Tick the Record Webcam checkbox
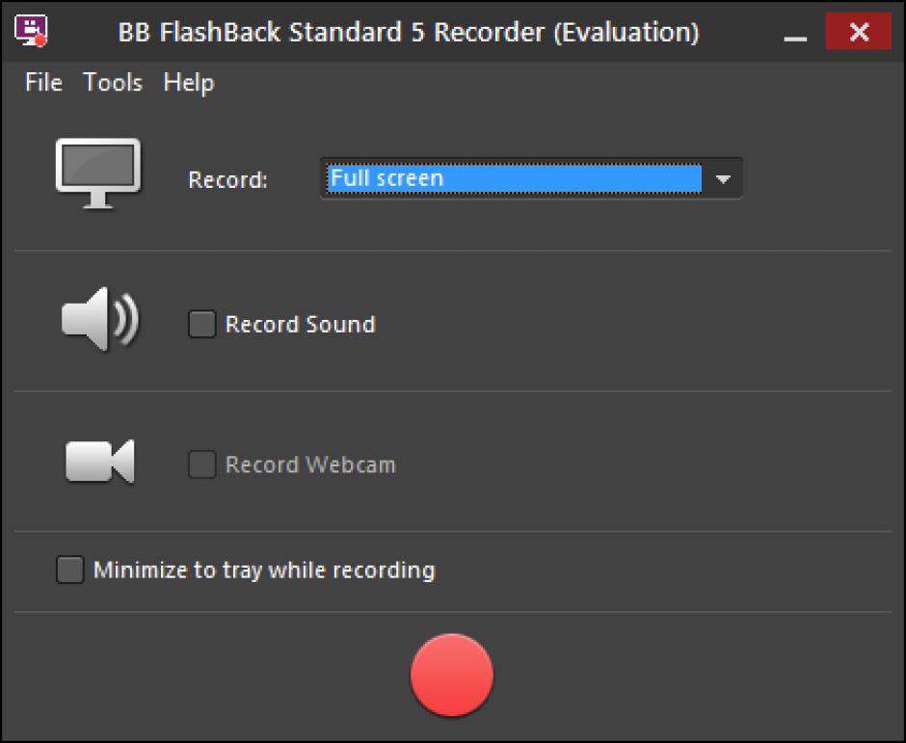Image resolution: width=906 pixels, height=743 pixels. coord(202,465)
